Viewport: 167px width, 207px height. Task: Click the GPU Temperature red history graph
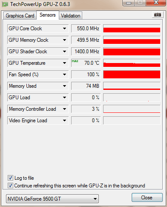(x=132, y=63)
